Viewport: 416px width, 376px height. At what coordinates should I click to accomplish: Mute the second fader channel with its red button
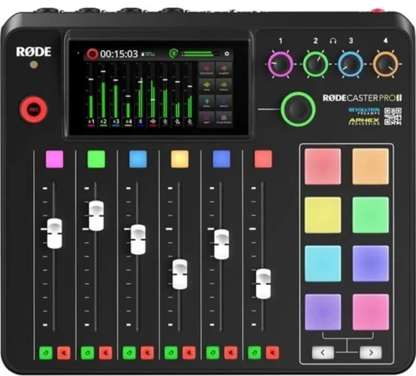pyautogui.click(x=106, y=353)
